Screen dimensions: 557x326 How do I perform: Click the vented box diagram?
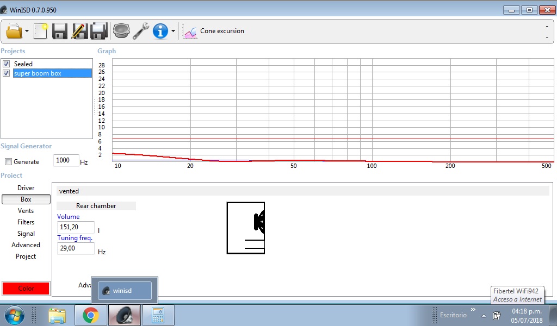pos(246,228)
